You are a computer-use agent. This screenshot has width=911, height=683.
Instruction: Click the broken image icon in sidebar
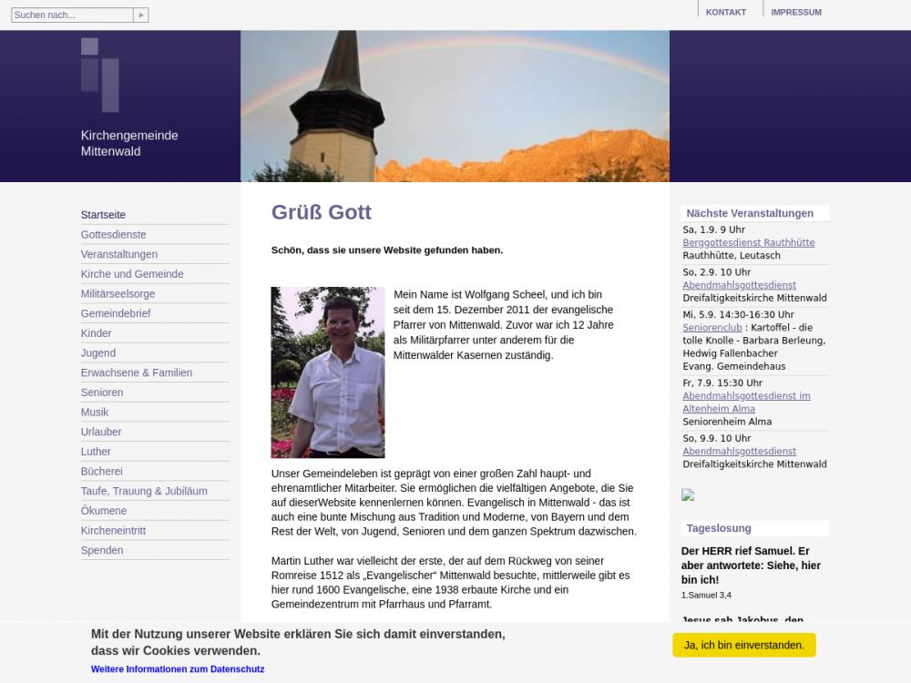coord(688,495)
